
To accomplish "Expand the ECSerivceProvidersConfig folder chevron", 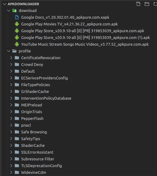I will click(x=11, y=78).
